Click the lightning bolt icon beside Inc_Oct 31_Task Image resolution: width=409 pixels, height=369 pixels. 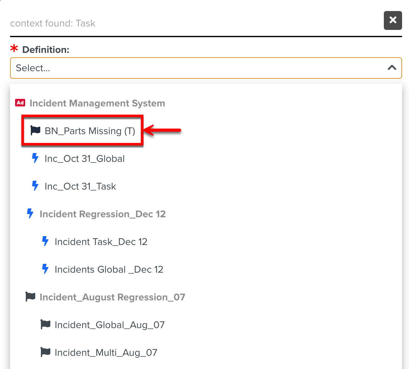pyautogui.click(x=35, y=186)
